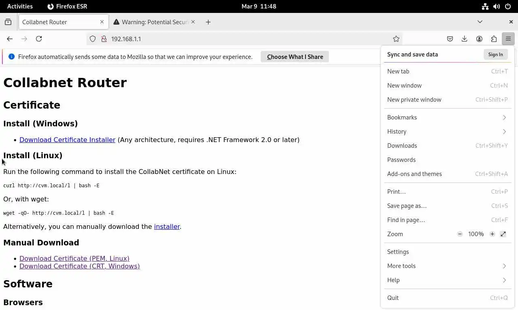
Task: Select New window from the menu
Action: click(x=448, y=86)
